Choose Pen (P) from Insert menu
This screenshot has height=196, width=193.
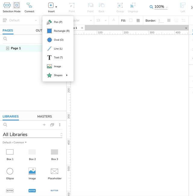pos(58,22)
